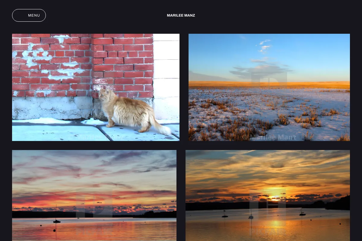Click the red brick wall in cat photo

(x=83, y=65)
